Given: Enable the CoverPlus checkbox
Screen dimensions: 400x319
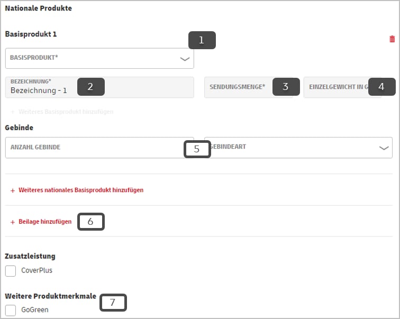Looking at the screenshot, I should [11, 271].
